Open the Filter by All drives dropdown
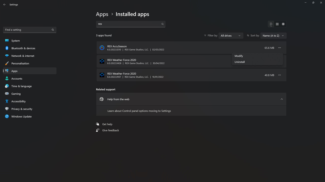Screen dimensions: 325x182 (x=231, y=36)
